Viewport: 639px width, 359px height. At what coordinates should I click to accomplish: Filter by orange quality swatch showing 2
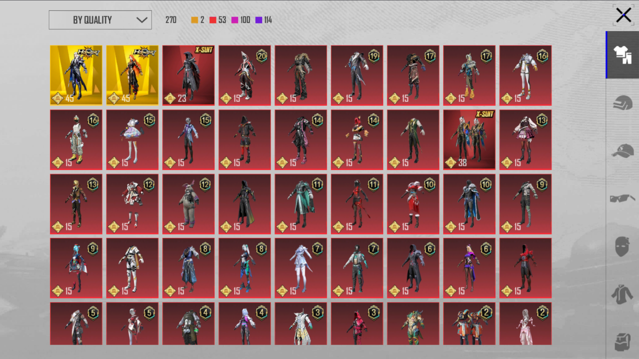(198, 20)
